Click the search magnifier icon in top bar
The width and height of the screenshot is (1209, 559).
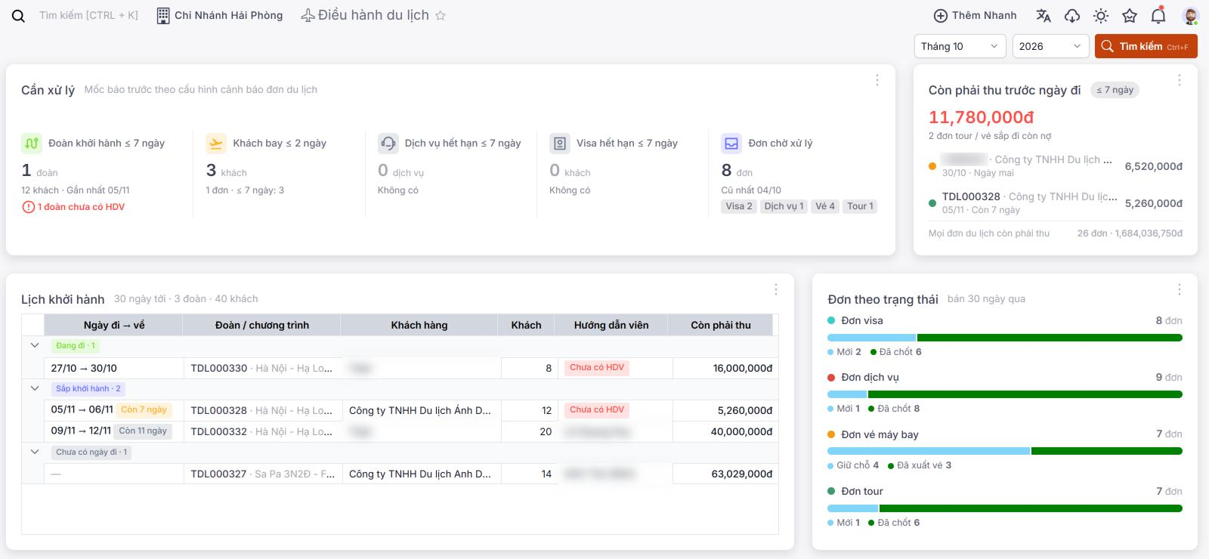[18, 16]
